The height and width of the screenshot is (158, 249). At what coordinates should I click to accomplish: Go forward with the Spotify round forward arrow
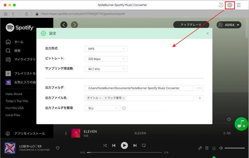(x=74, y=25)
